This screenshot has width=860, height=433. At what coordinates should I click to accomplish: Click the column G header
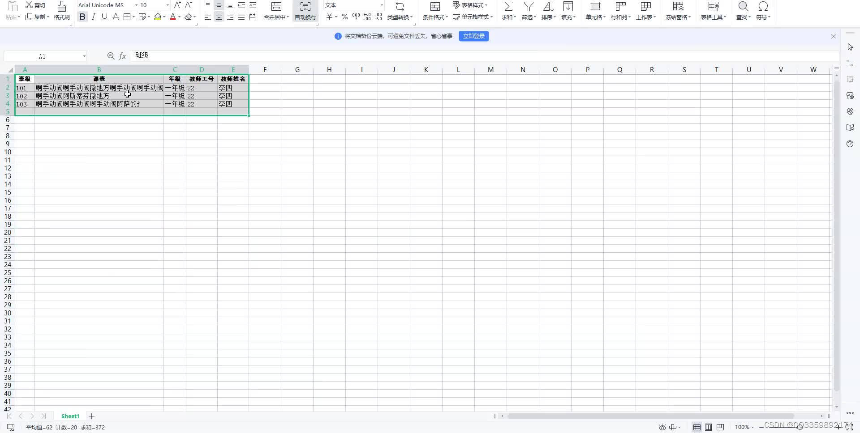click(297, 69)
